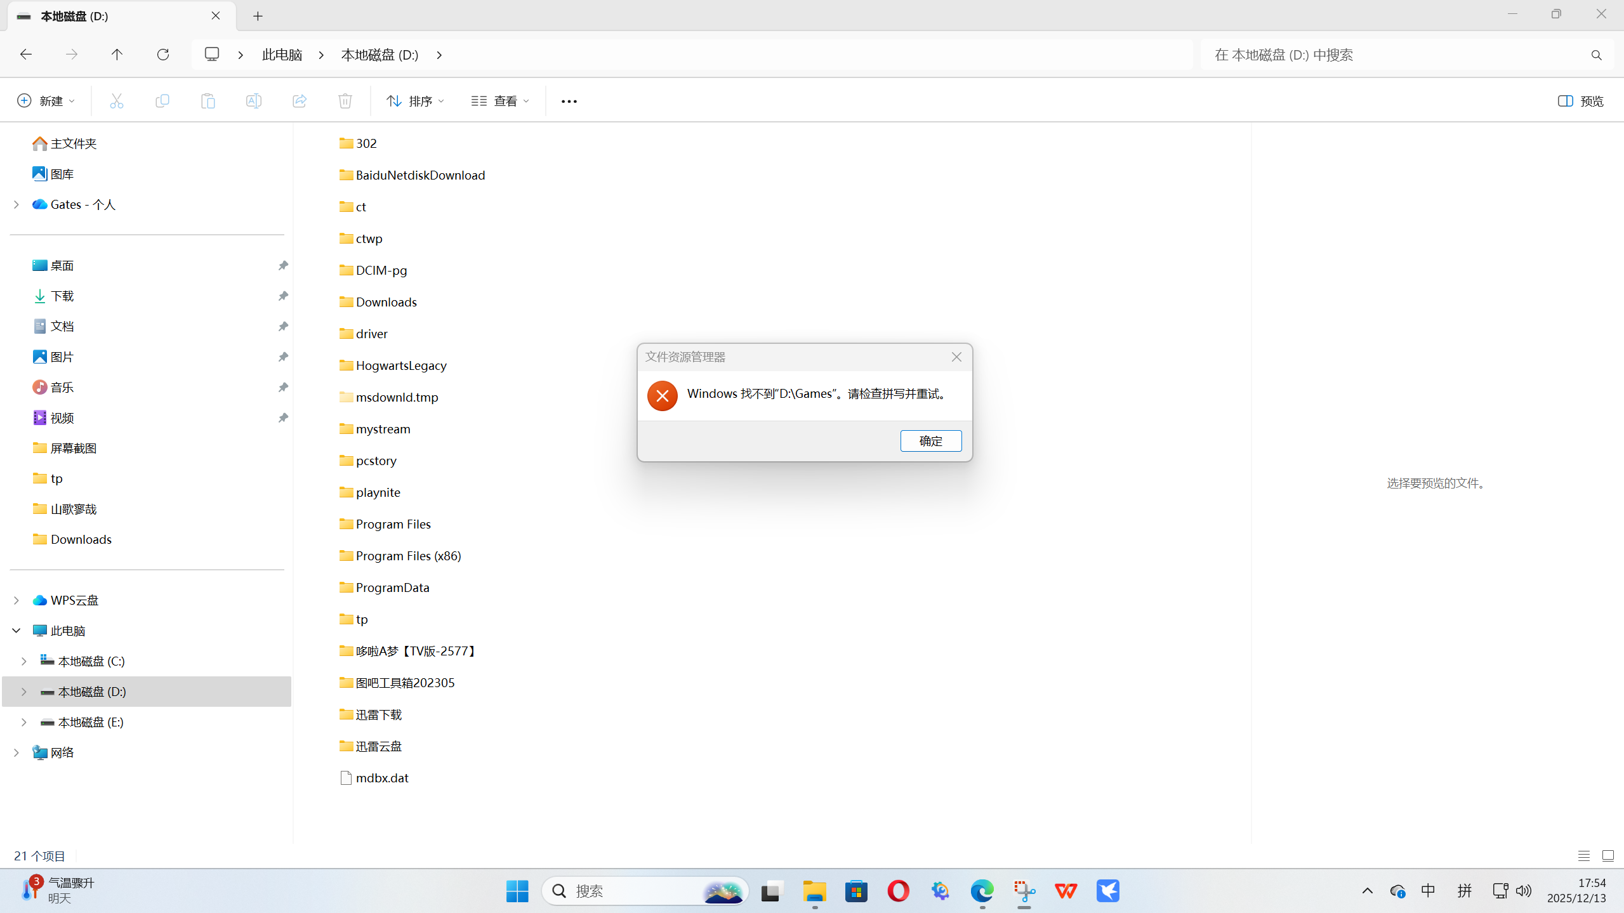The width and height of the screenshot is (1624, 913).
Task: Cut the selection using the scissors icon
Action: click(116, 100)
